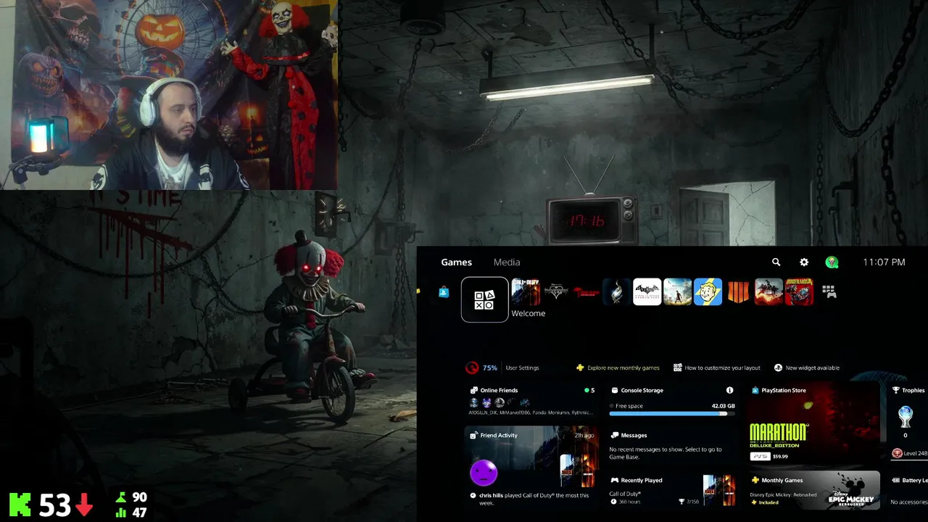This screenshot has height=522, width=928.
Task: Click the green K logo overlay
Action: (20, 505)
